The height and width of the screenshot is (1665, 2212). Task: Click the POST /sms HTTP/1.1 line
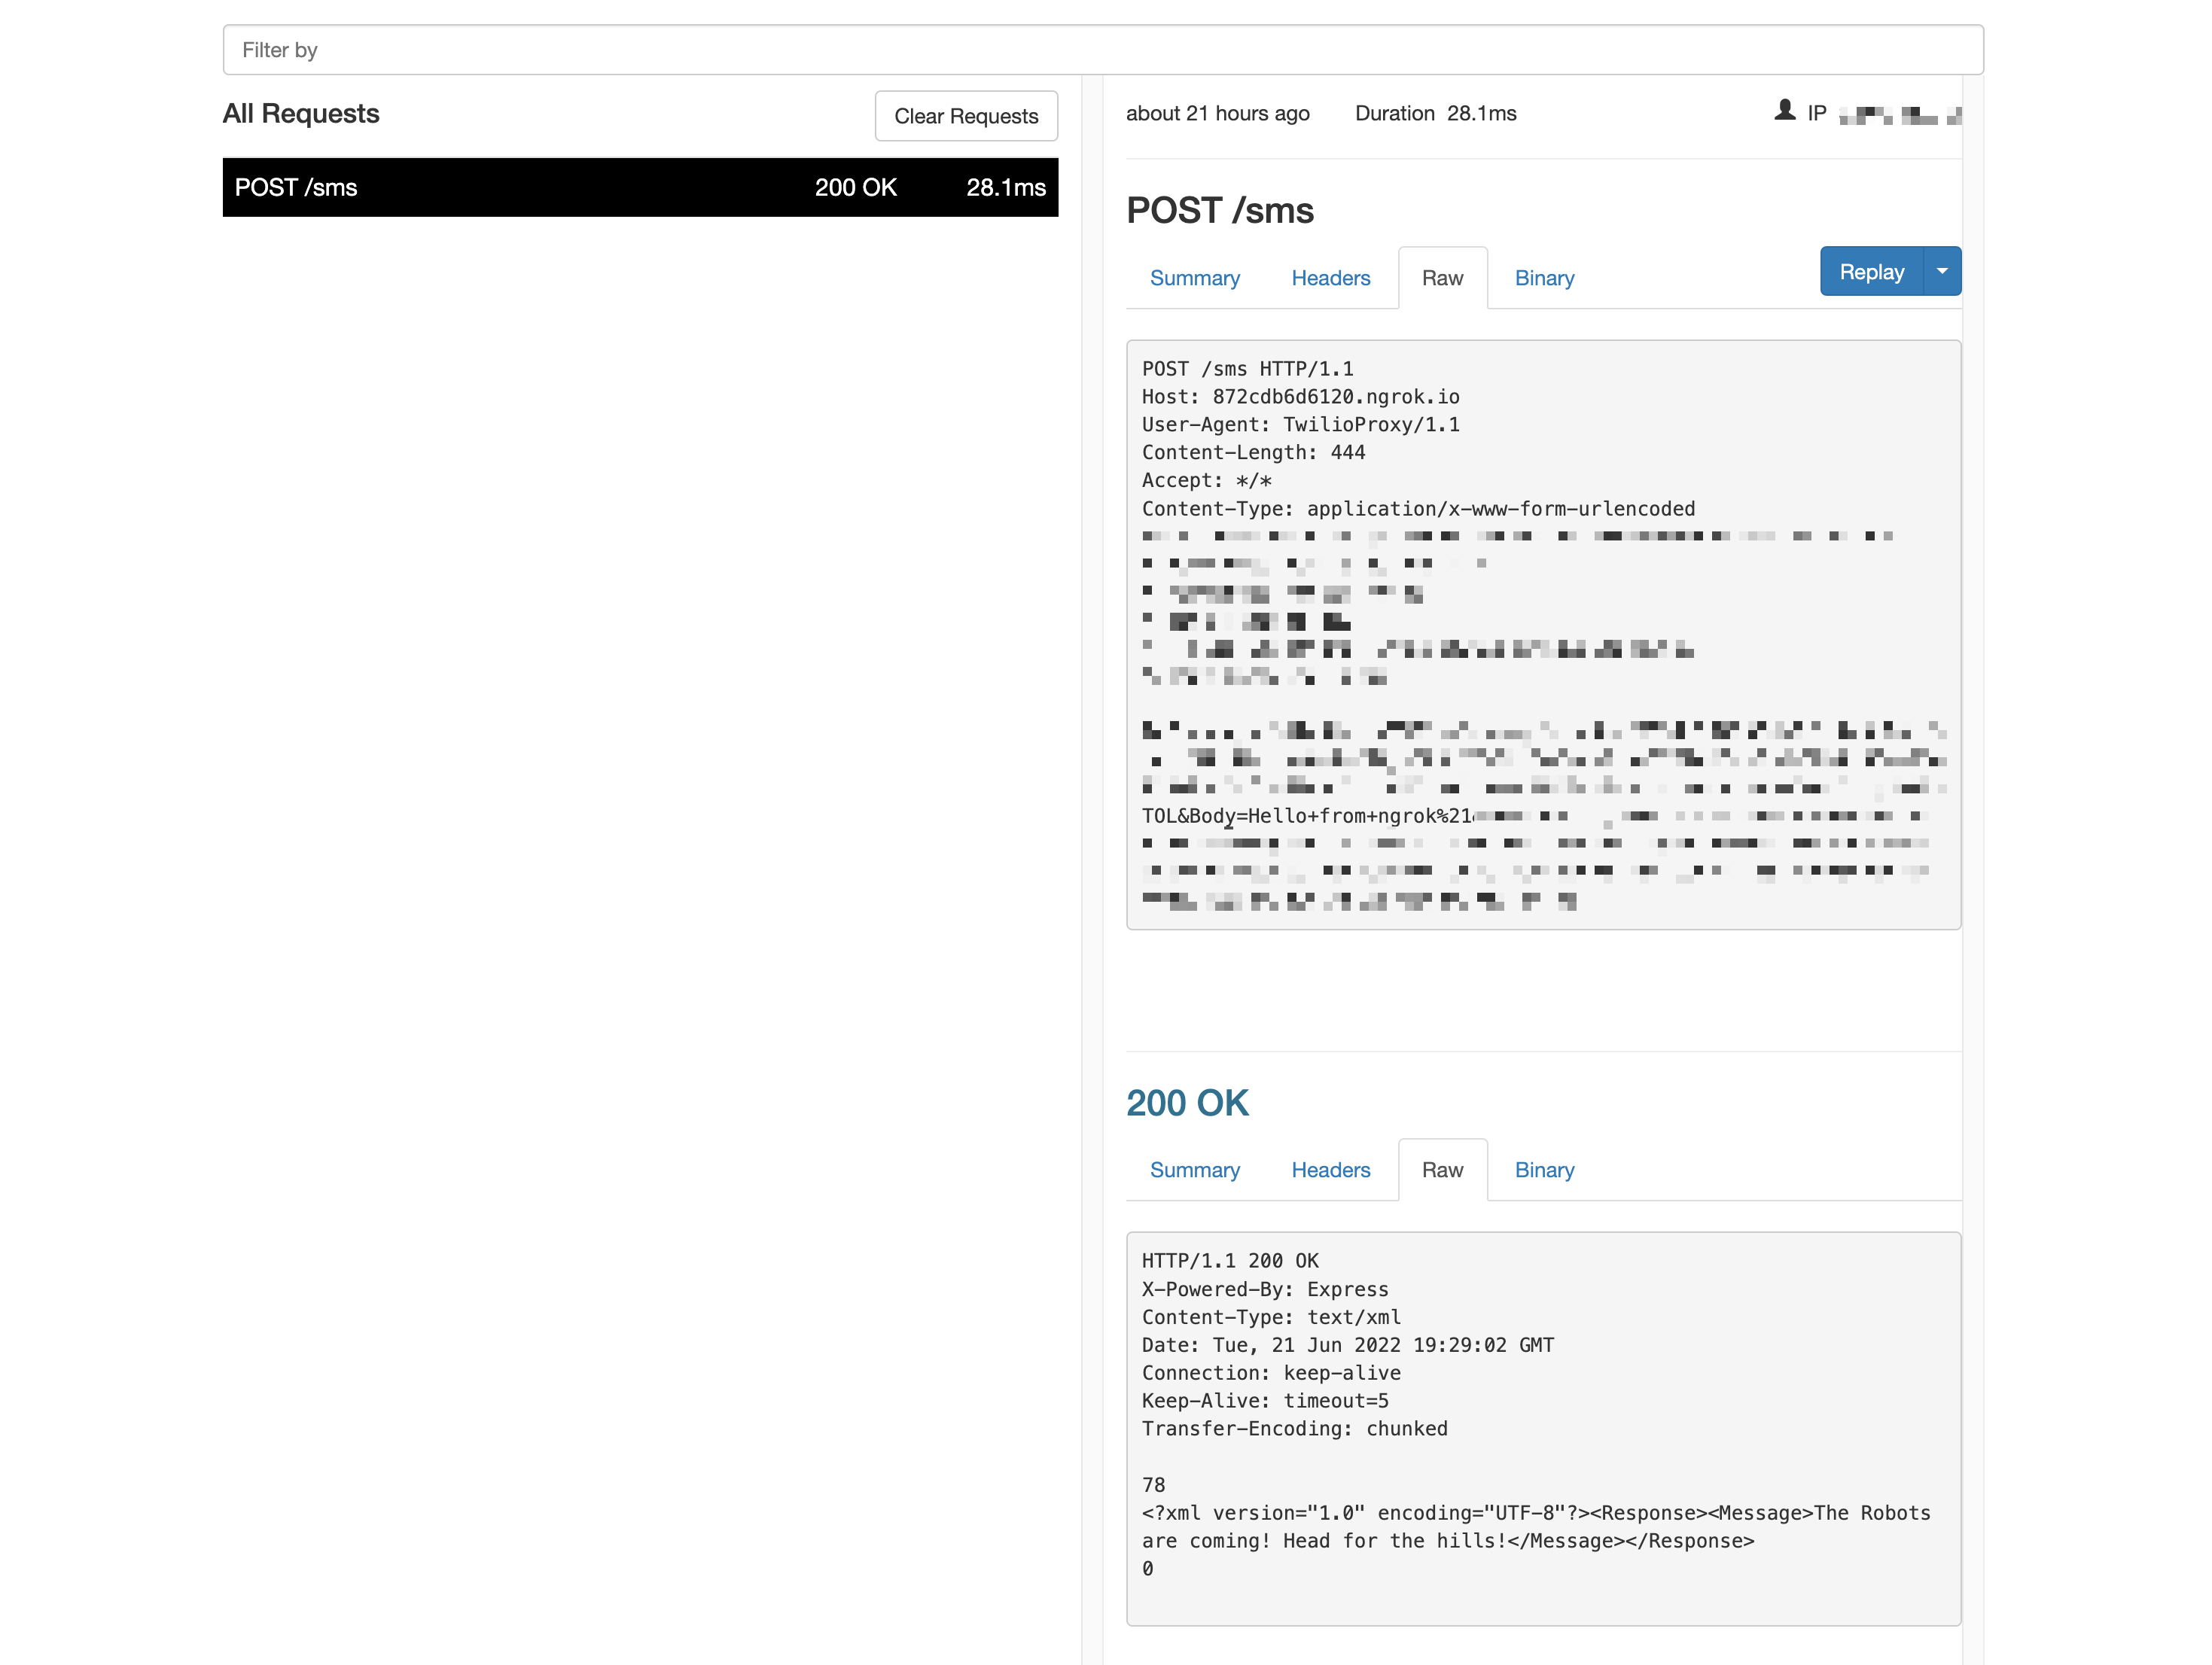coord(1247,369)
